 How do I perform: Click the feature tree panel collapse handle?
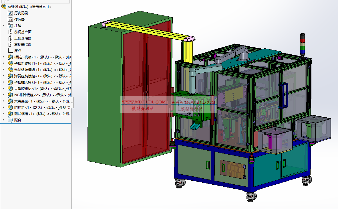click(72, 102)
